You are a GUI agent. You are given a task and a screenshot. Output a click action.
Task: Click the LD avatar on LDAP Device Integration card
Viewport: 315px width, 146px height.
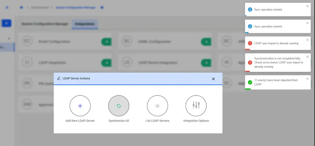(x=127, y=63)
